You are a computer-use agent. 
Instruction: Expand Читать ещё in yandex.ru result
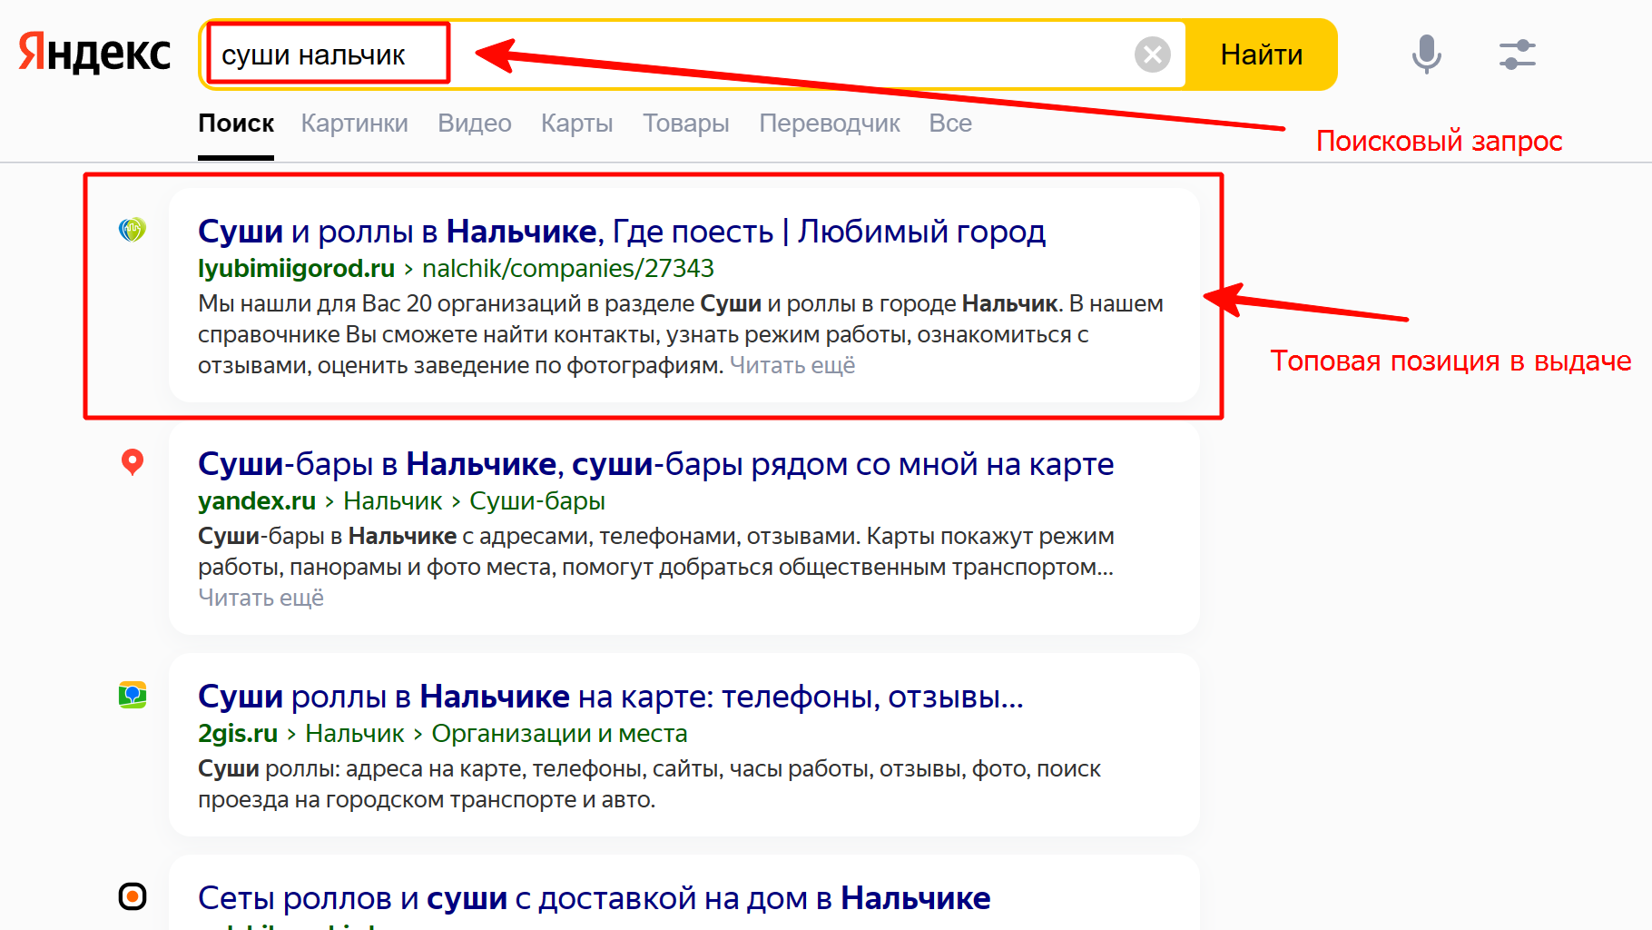click(x=261, y=598)
